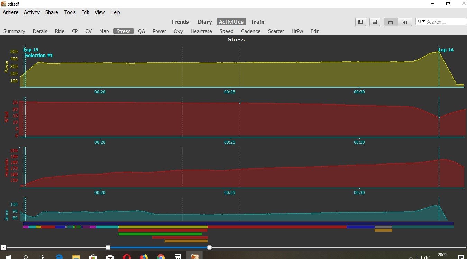Screen dimensions: 467x259
Task: Open the Windows taskbar system tray overflow chevron
Action: 411,257
